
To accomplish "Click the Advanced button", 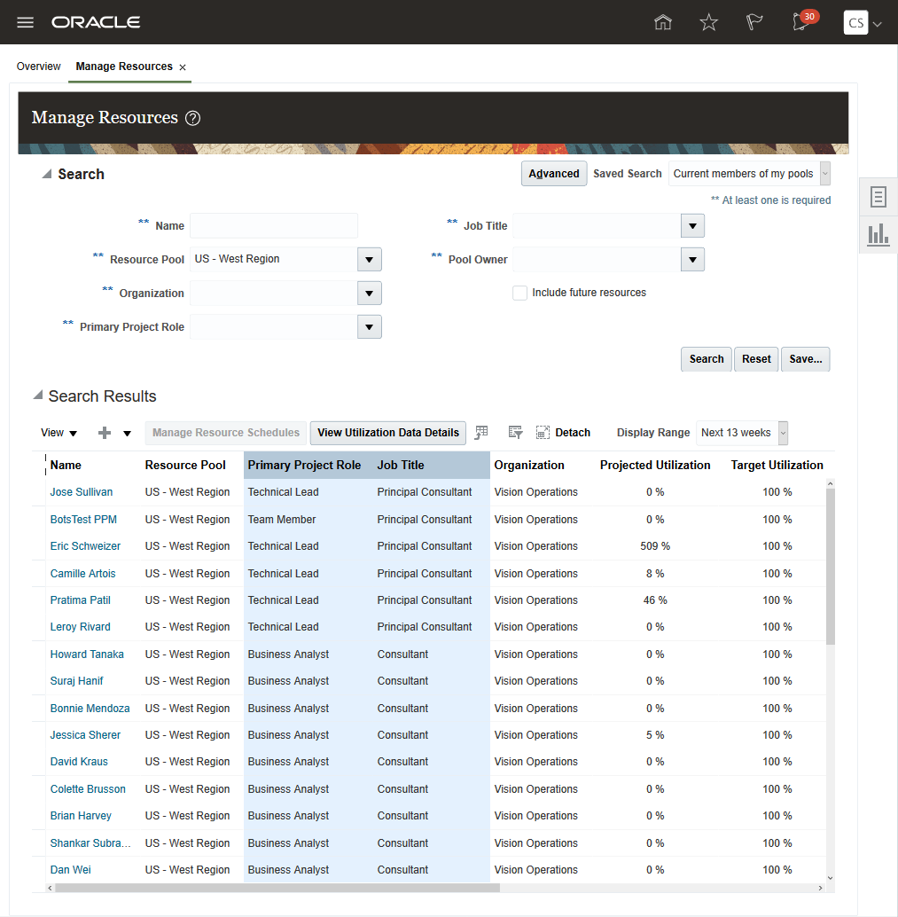I will coord(554,174).
